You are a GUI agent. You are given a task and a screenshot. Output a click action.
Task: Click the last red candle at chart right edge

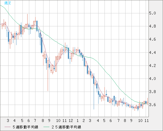(x=147, y=102)
